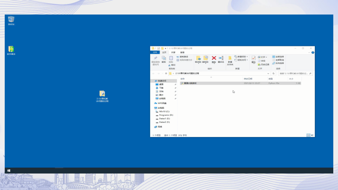Open the 打开 split dropdown in the ribbon
The height and width of the screenshot is (190, 338).
pos(266,57)
